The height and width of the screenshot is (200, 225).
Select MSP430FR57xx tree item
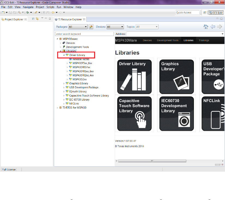pyautogui.click(x=81, y=67)
